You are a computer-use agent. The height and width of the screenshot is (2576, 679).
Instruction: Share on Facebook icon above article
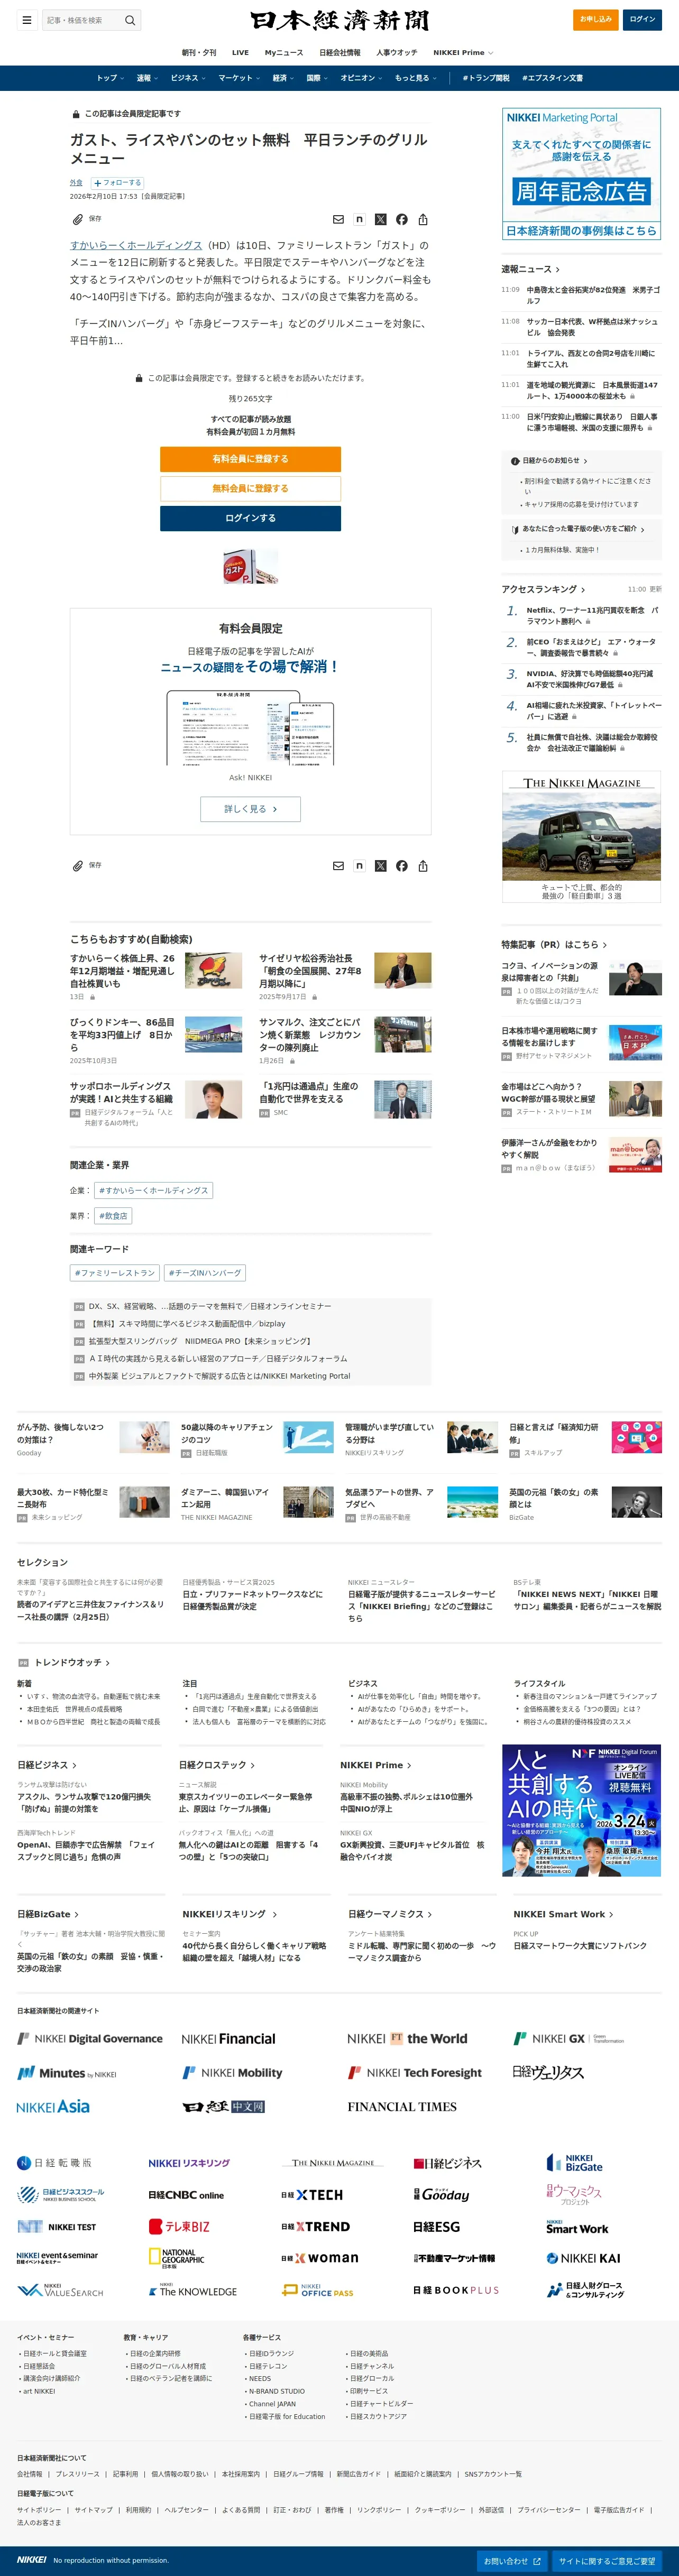[x=401, y=219]
